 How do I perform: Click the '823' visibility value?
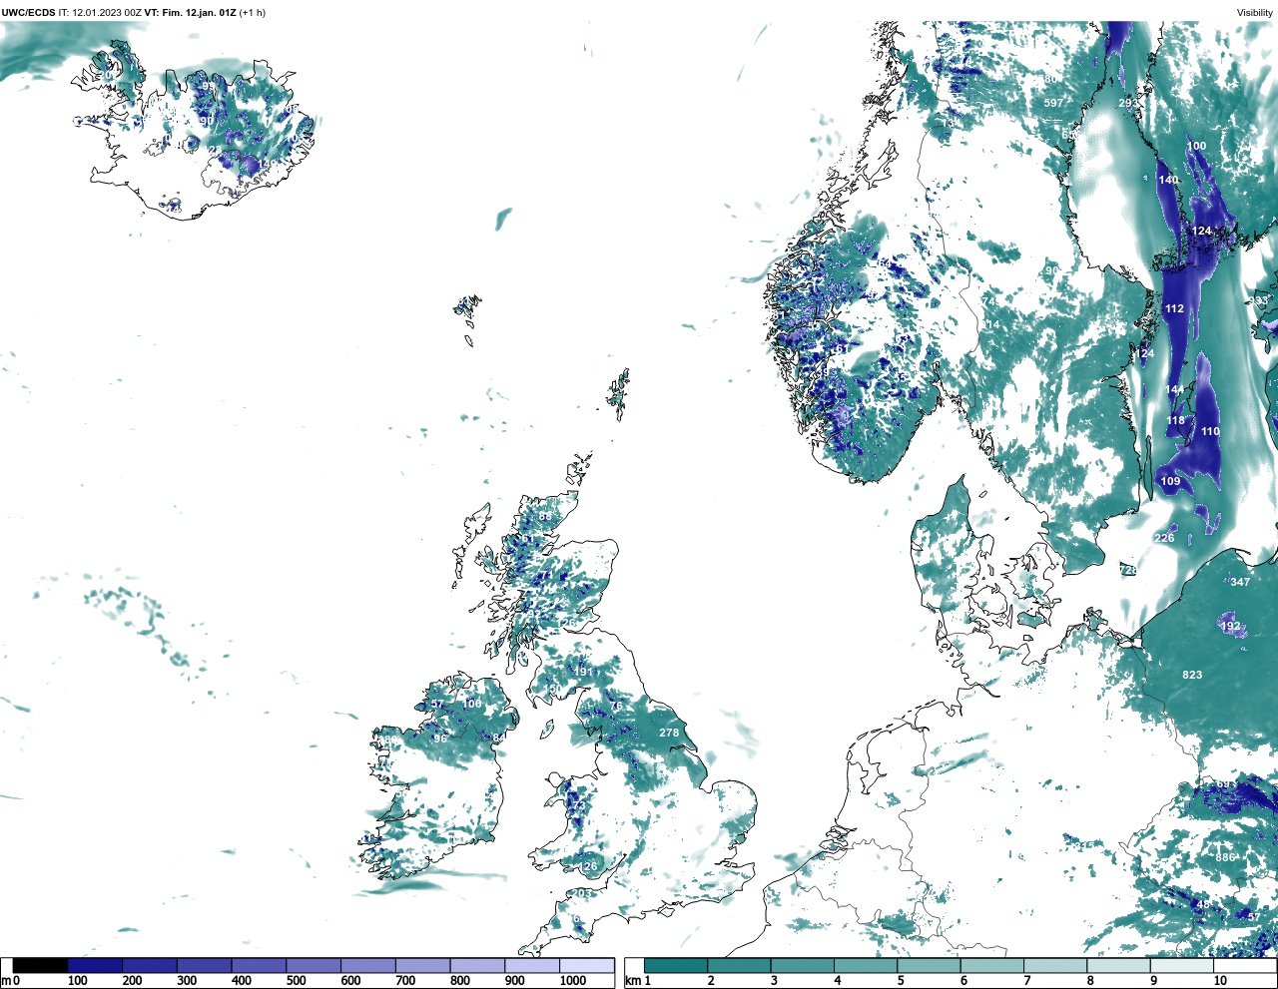coord(1192,675)
